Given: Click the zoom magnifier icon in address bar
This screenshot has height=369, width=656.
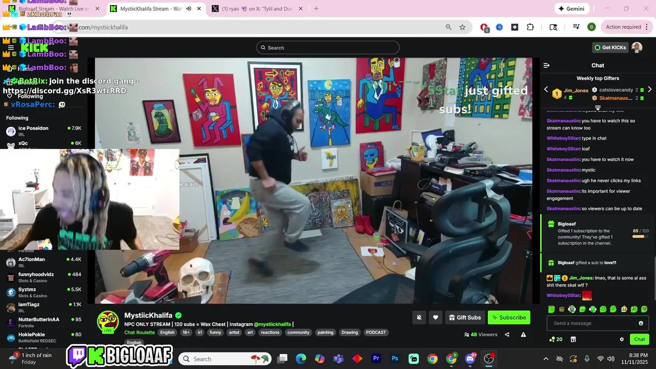Looking at the screenshot, I should (x=448, y=27).
